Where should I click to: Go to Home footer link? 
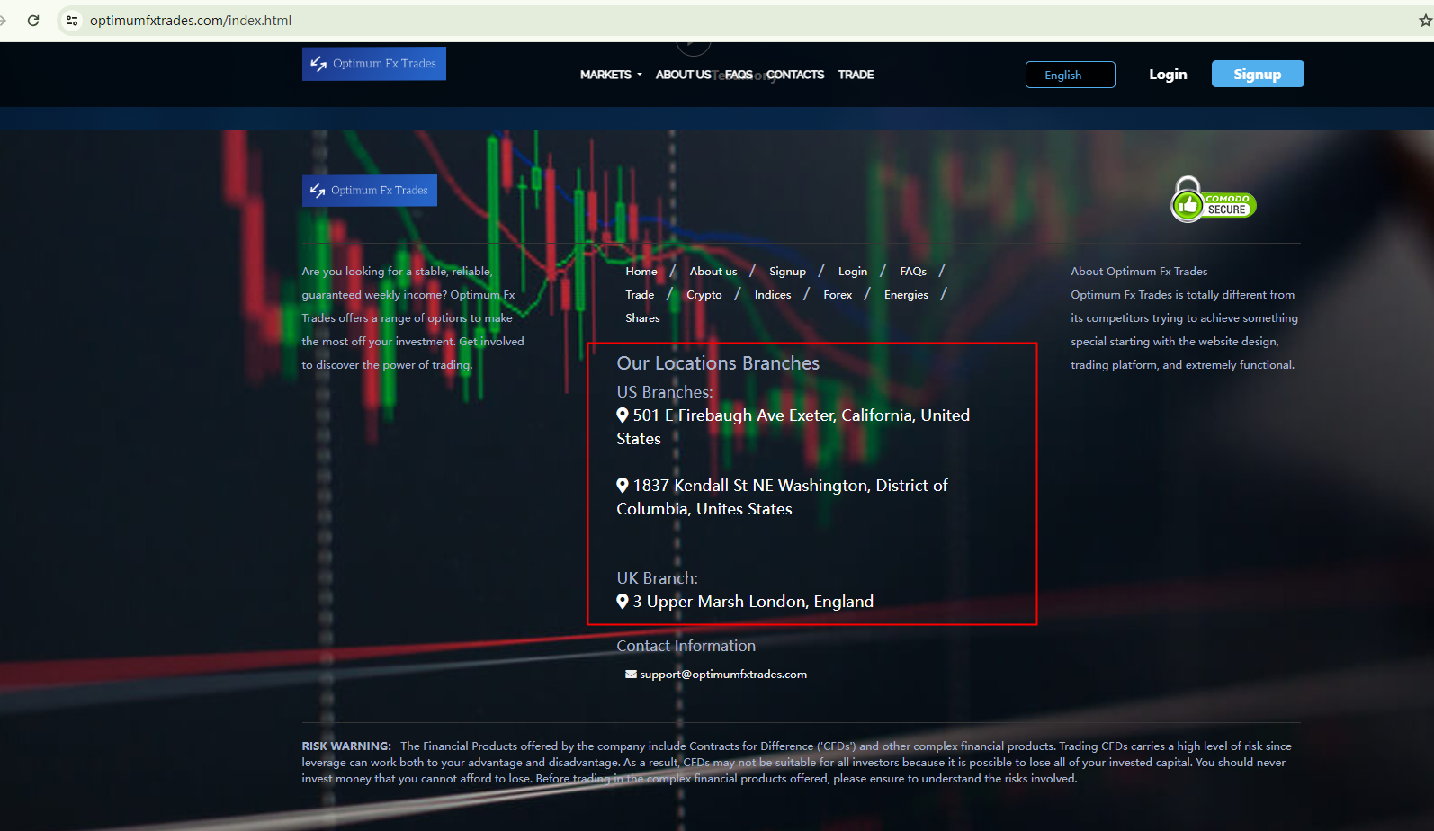(x=641, y=272)
